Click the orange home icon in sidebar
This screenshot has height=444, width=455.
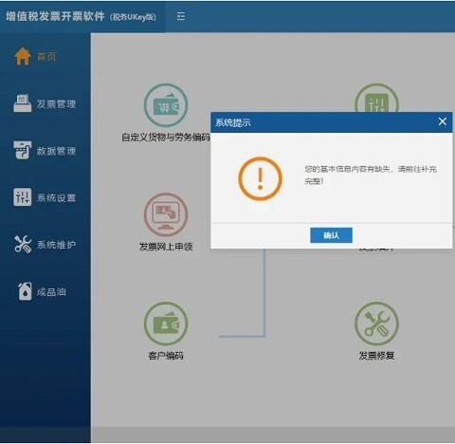coord(22,56)
